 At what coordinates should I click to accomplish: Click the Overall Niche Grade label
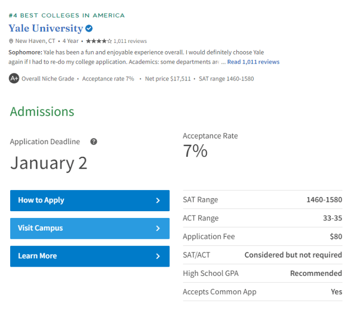pos(48,79)
